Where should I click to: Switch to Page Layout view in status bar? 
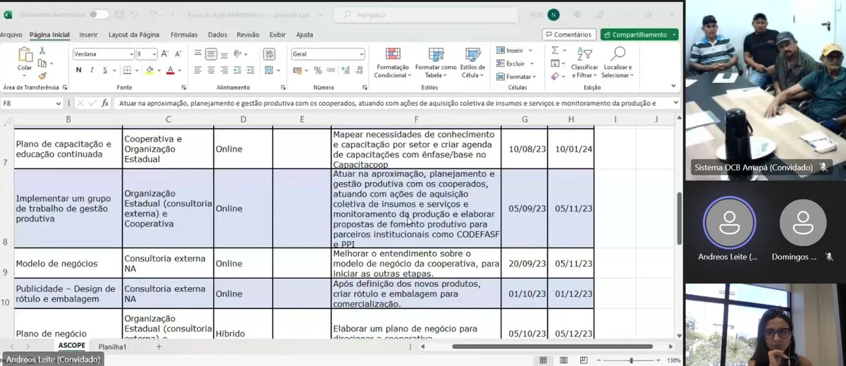[x=563, y=360]
